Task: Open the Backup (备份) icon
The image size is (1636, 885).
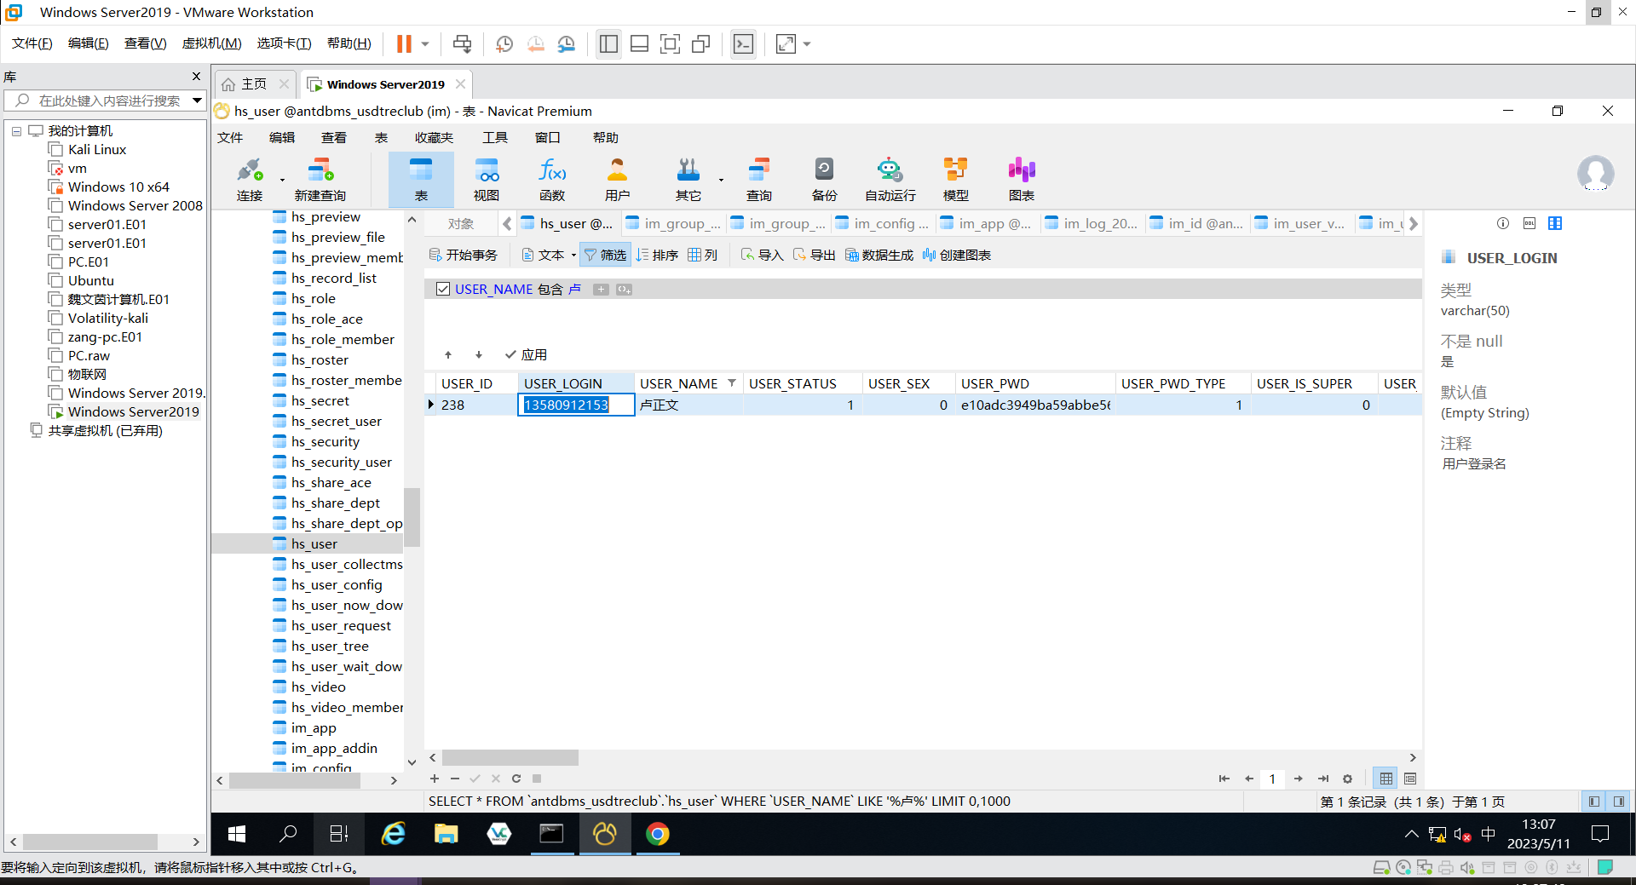Action: click(825, 179)
